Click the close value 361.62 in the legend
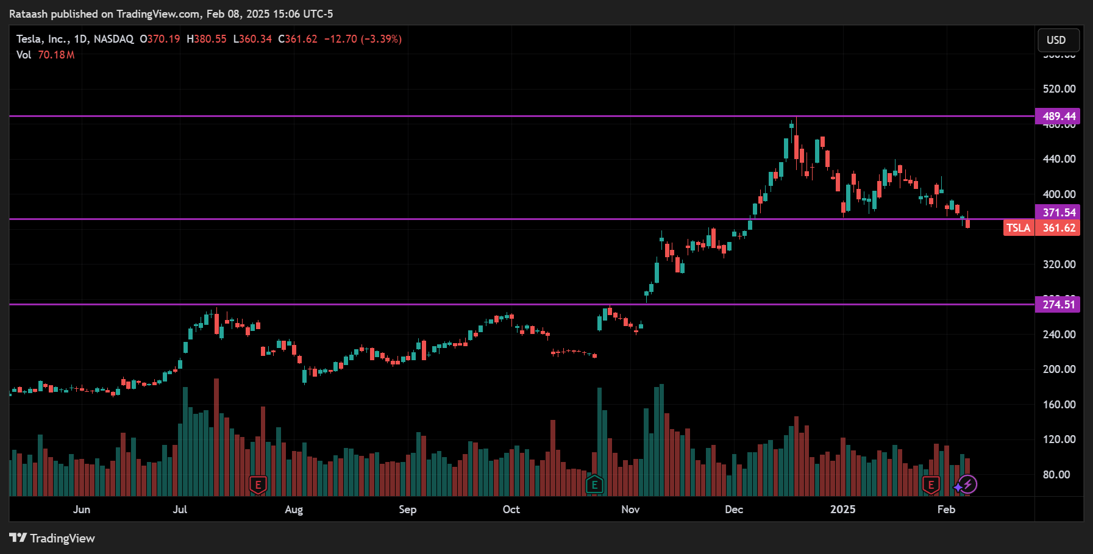 click(x=301, y=39)
